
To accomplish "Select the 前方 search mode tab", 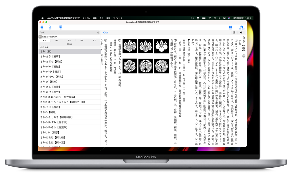I will point(44,40).
